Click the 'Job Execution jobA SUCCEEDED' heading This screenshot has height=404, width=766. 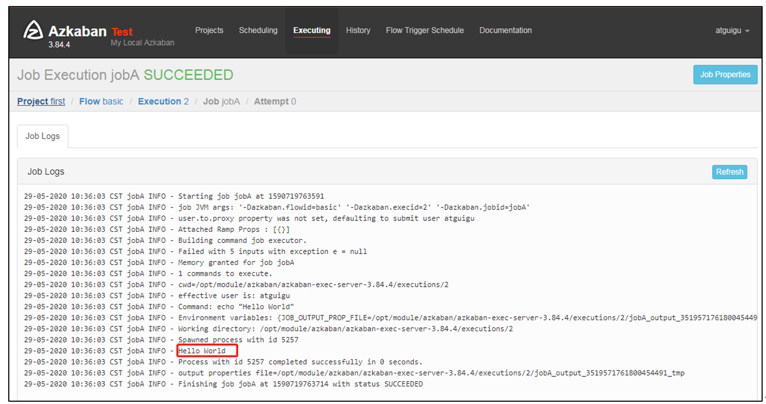125,75
